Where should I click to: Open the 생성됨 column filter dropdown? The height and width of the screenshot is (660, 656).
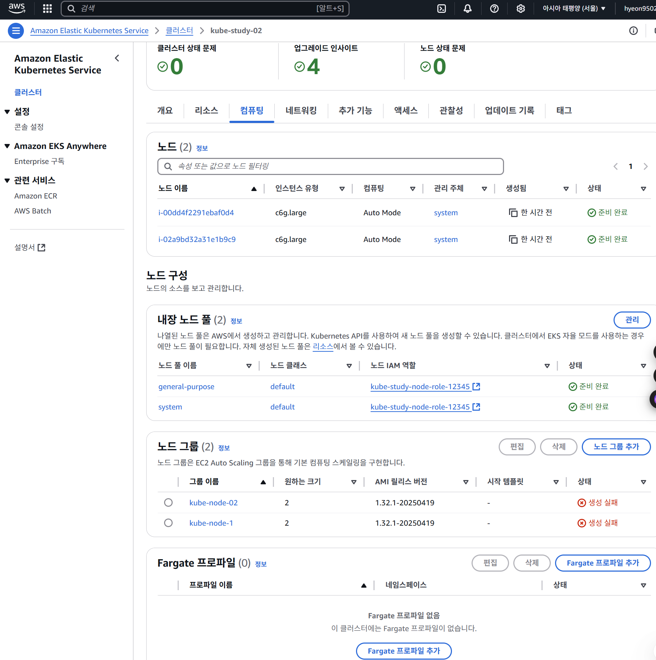coord(566,189)
